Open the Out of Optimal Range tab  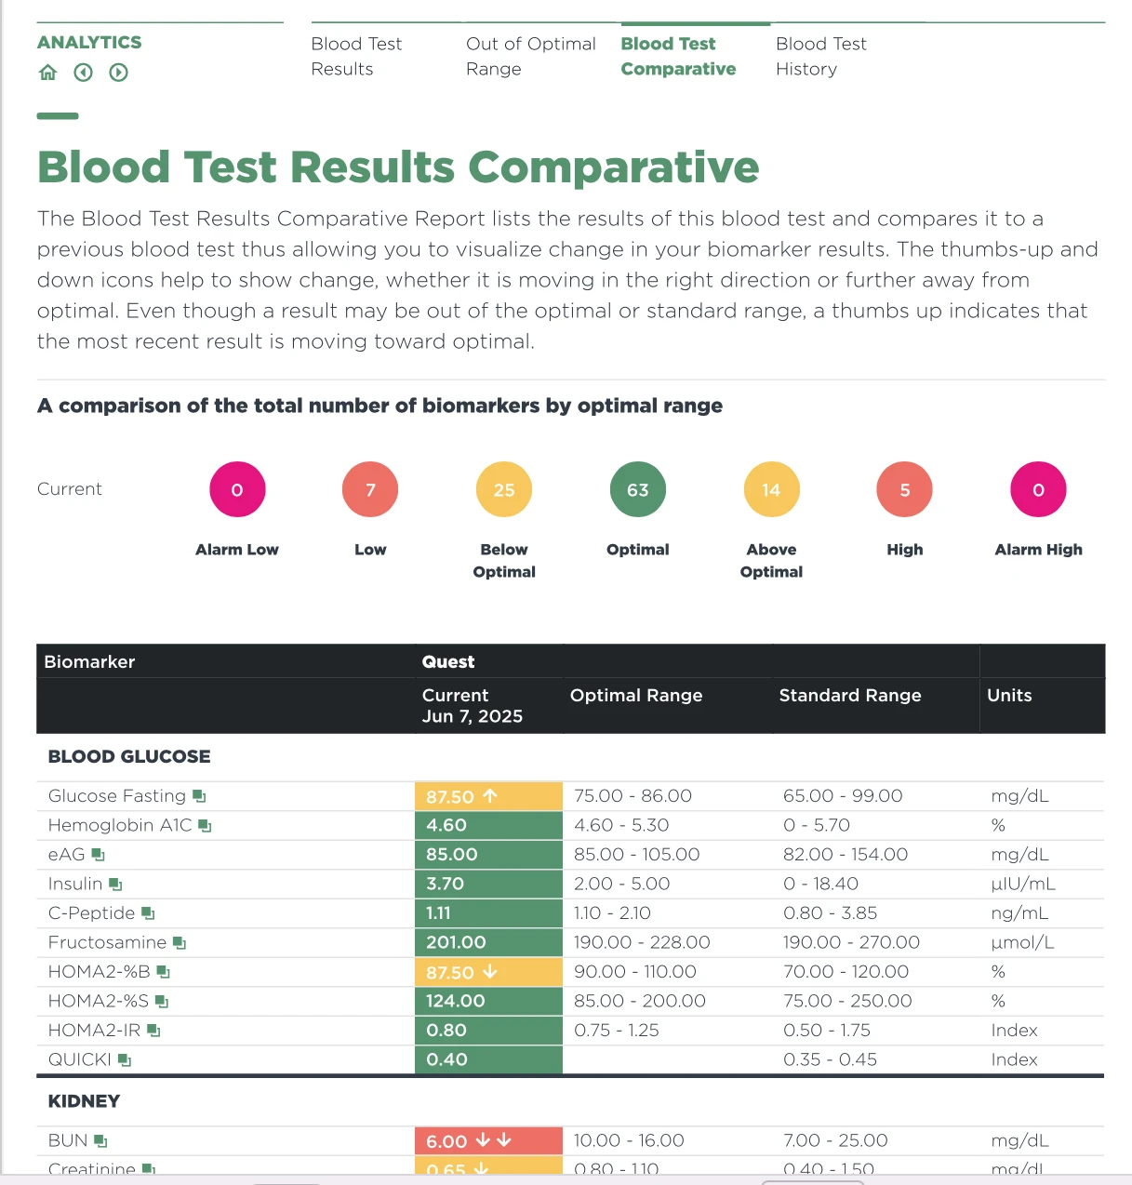530,56
